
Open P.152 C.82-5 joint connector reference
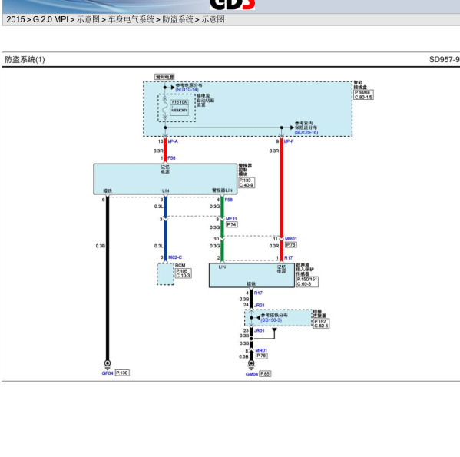321,323
